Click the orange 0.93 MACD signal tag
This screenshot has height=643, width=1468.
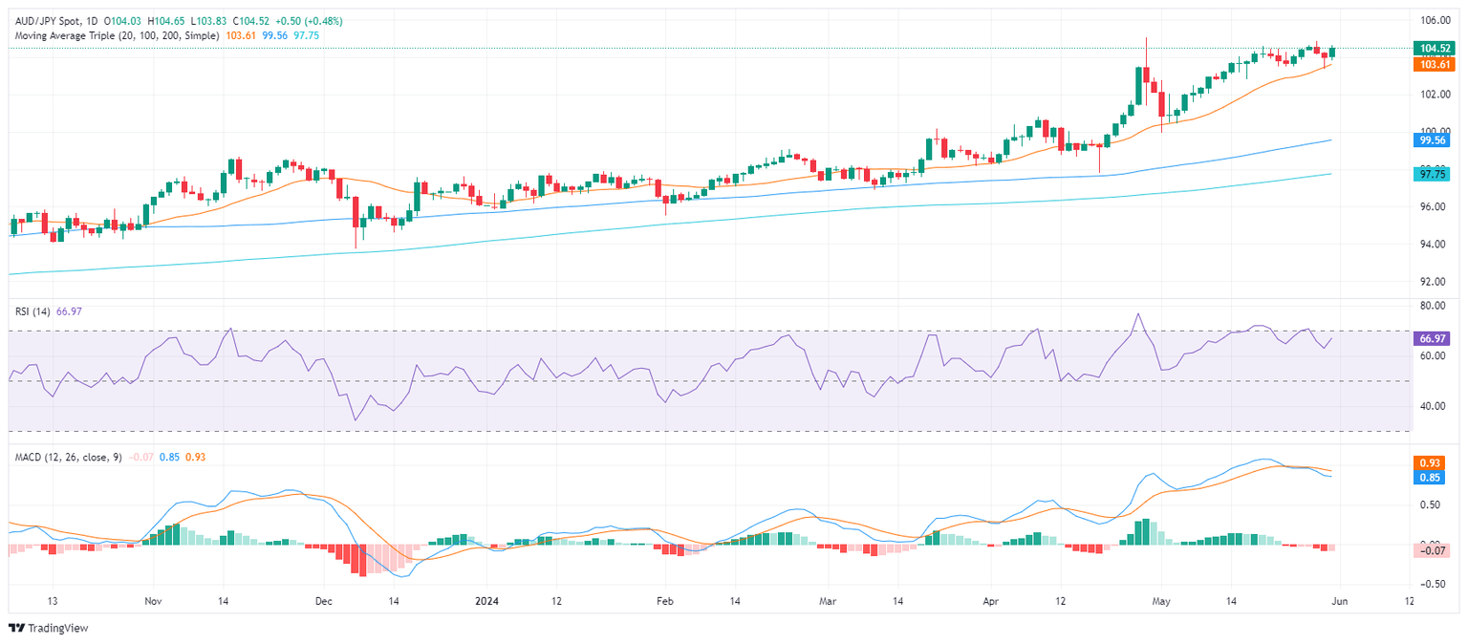[x=1436, y=461]
